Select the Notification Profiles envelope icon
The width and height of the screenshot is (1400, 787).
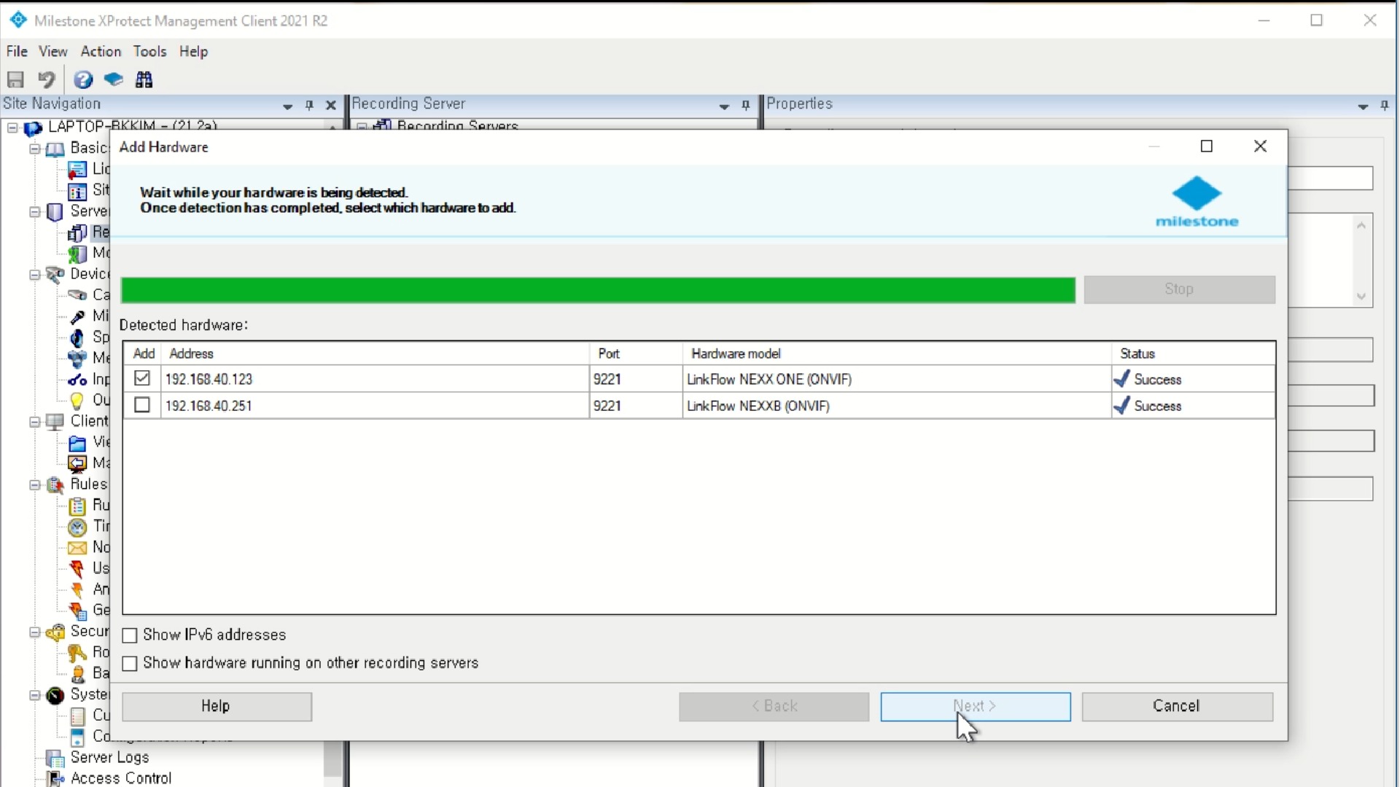[x=77, y=548]
